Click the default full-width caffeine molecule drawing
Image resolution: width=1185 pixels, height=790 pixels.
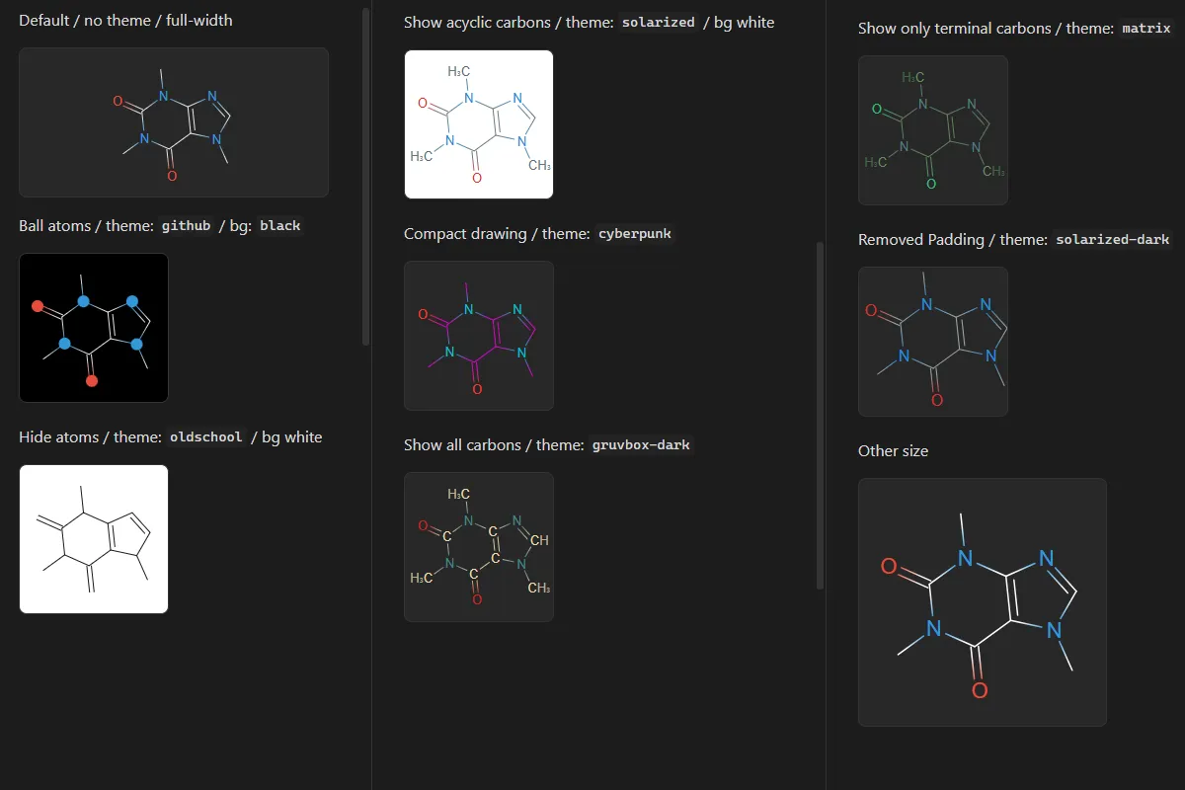click(174, 122)
